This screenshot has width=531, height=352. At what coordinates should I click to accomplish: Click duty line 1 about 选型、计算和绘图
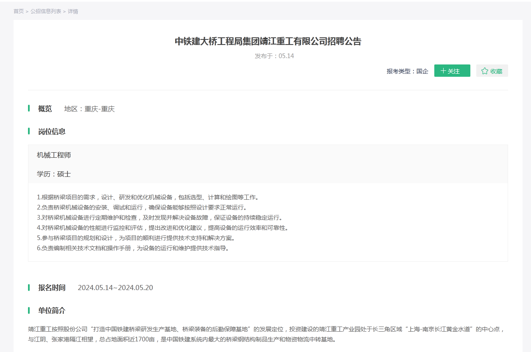click(148, 197)
